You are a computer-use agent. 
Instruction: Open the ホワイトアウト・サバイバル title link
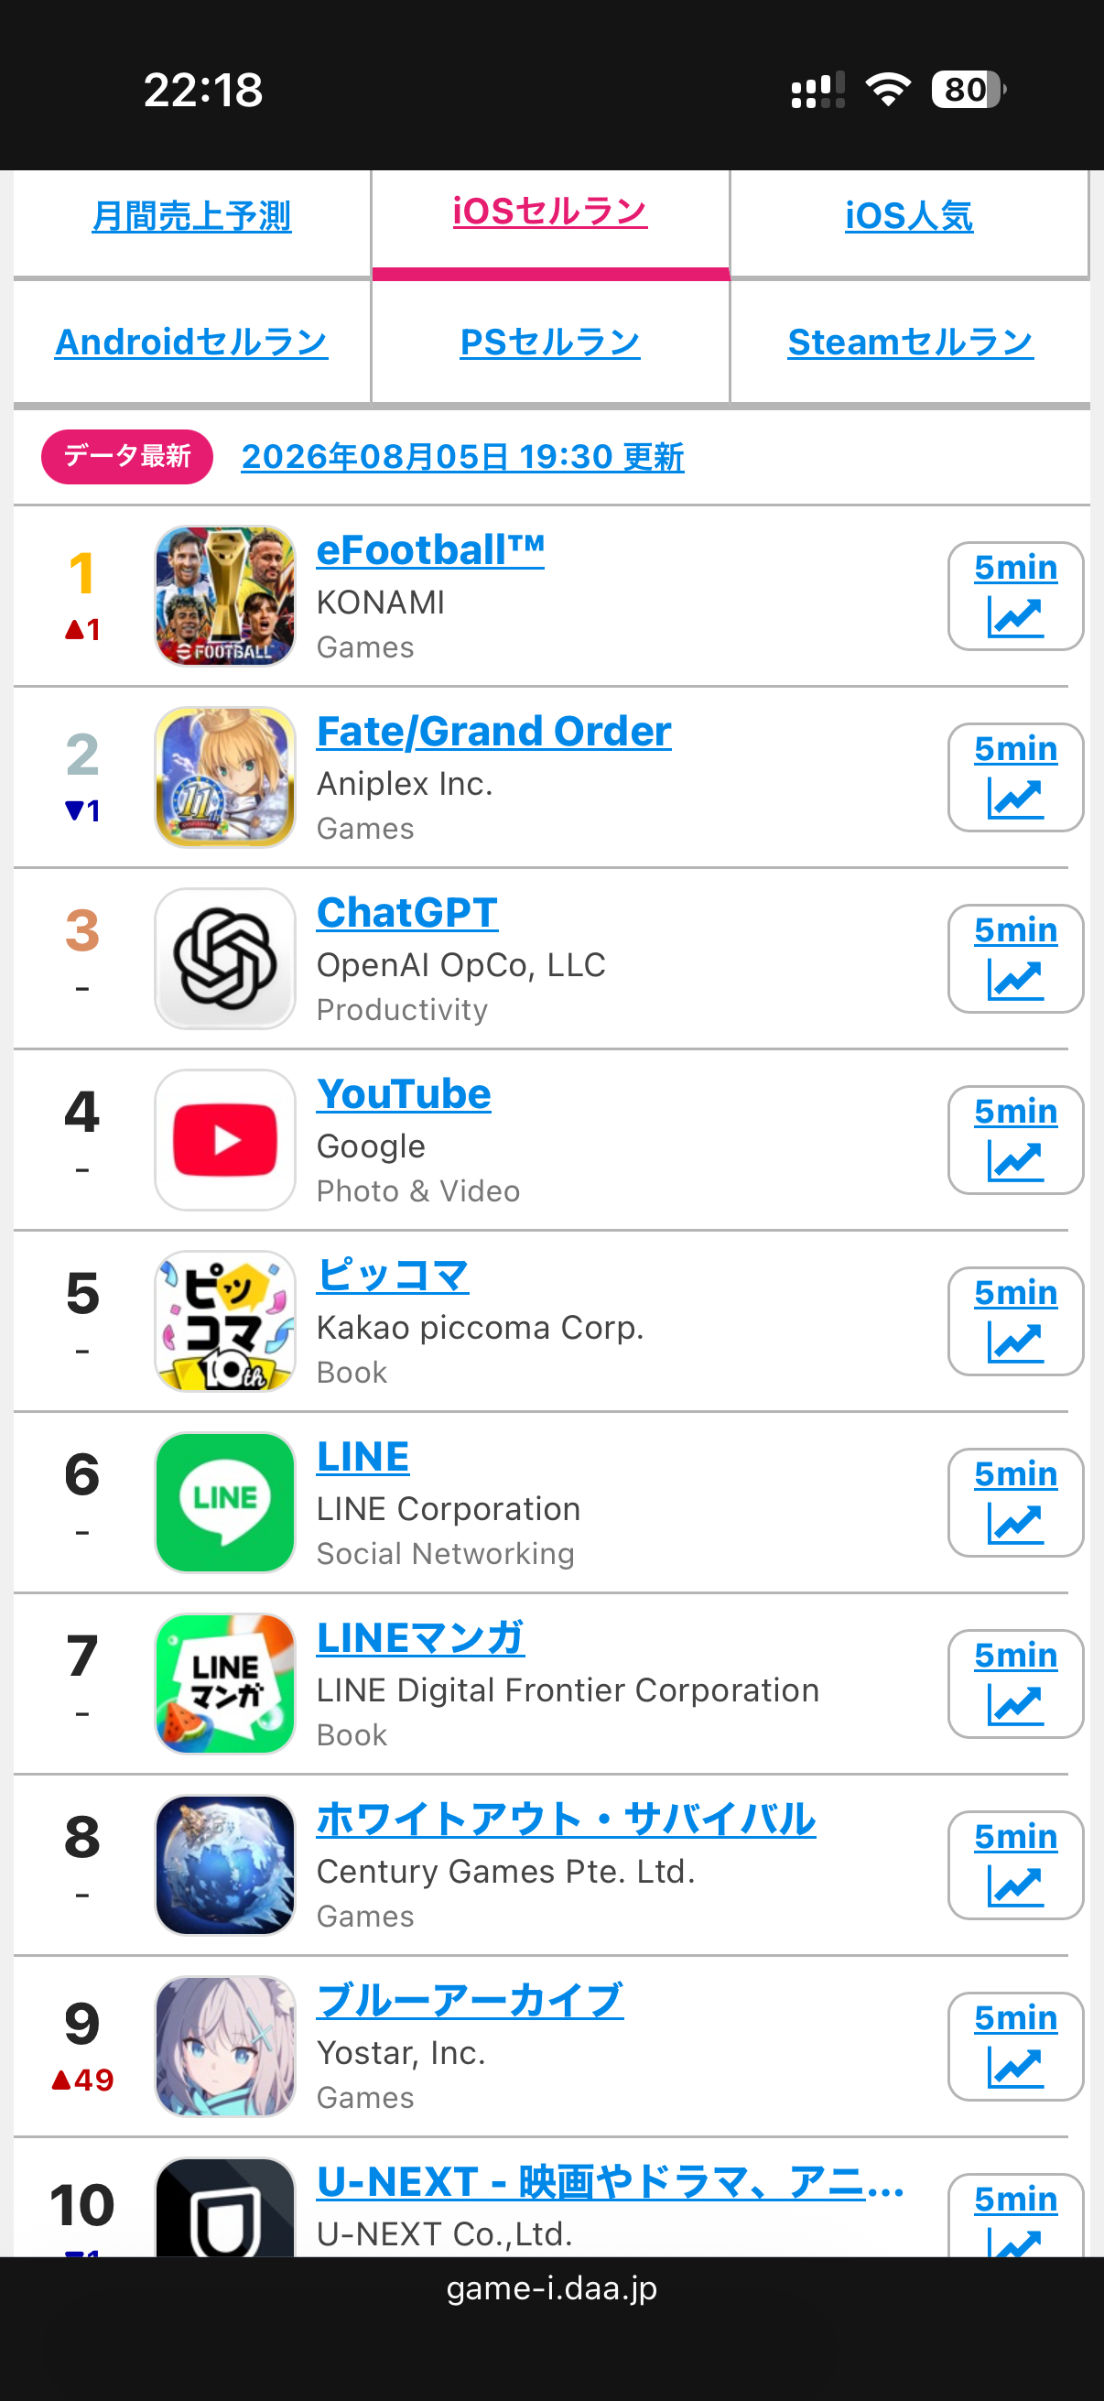click(566, 1819)
